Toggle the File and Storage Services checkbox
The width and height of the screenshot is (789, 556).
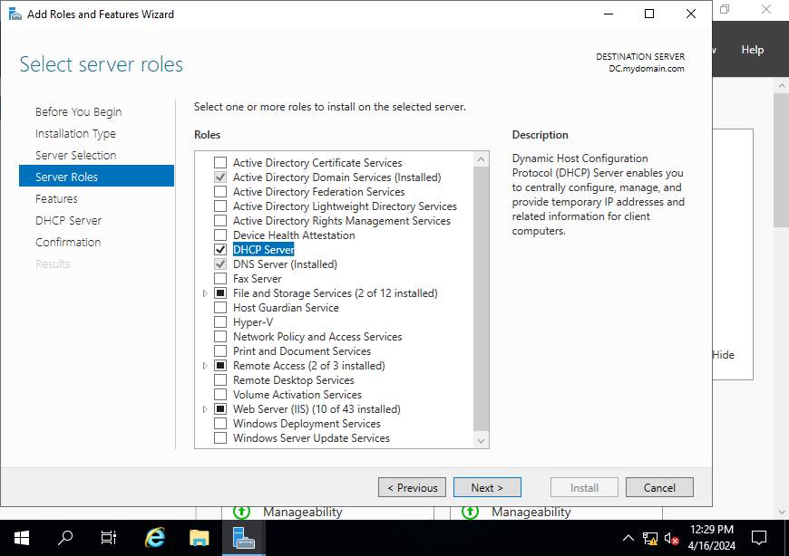[220, 293]
